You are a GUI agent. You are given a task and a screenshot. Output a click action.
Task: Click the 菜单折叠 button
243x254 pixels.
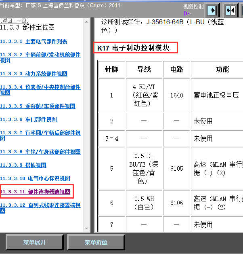click(x=96, y=242)
